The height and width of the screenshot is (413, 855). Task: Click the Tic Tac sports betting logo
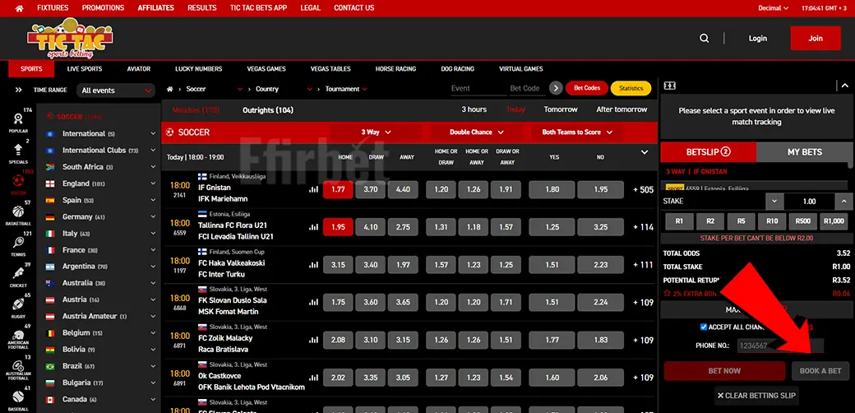[x=70, y=38]
